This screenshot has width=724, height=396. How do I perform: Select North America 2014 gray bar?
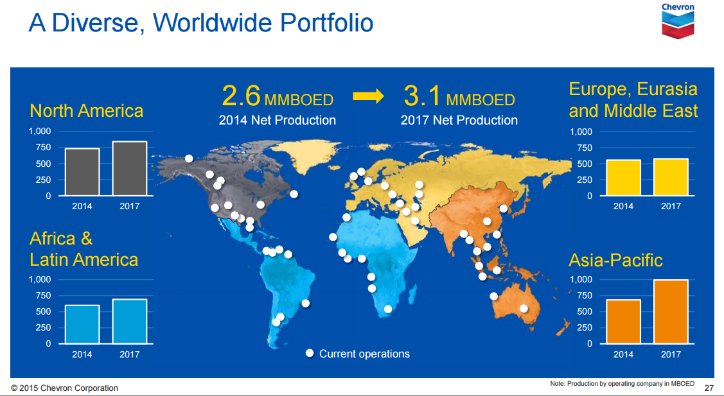pos(82,172)
